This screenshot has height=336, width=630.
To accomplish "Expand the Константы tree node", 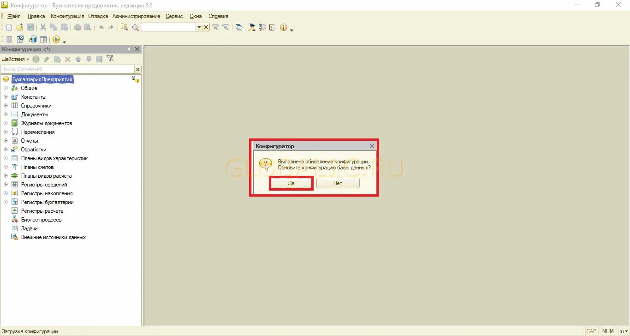I will [6, 97].
